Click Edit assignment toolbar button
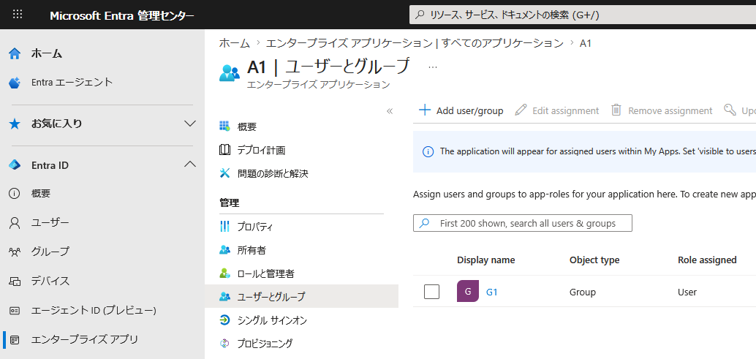 click(557, 110)
